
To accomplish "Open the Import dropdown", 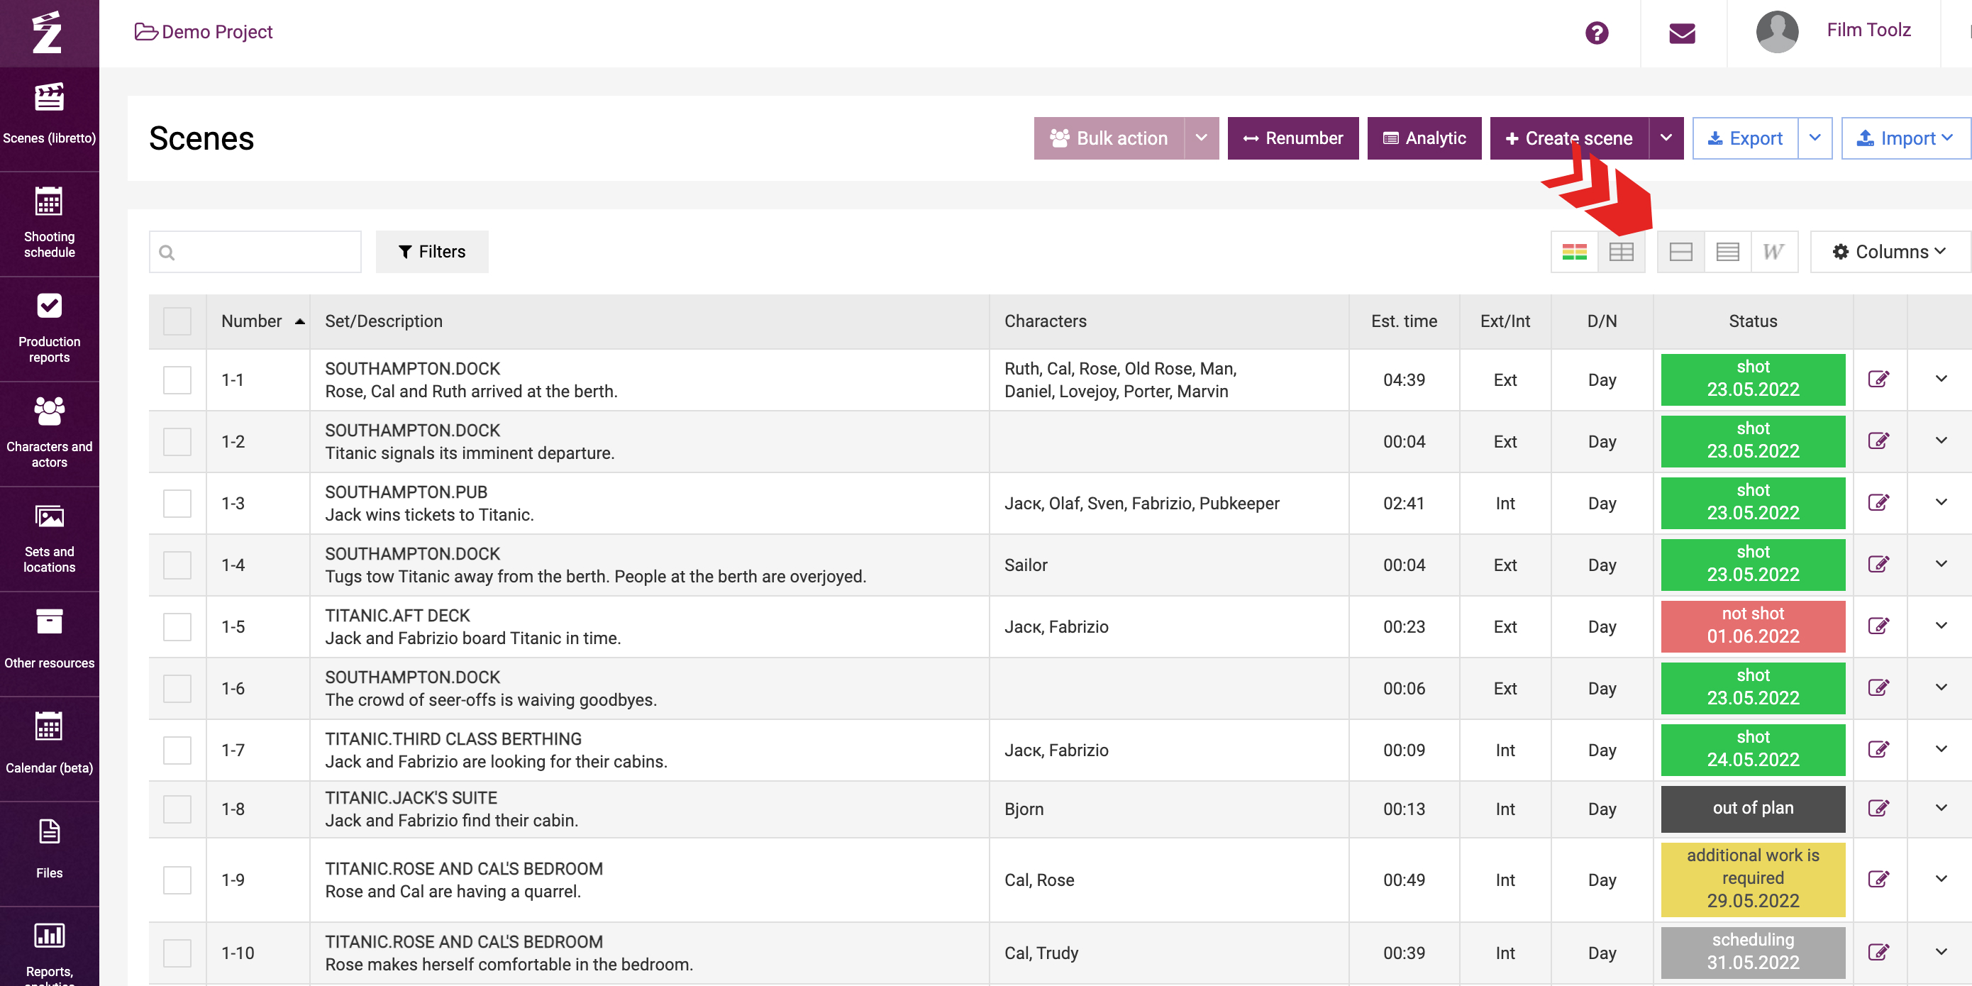I will point(1905,138).
